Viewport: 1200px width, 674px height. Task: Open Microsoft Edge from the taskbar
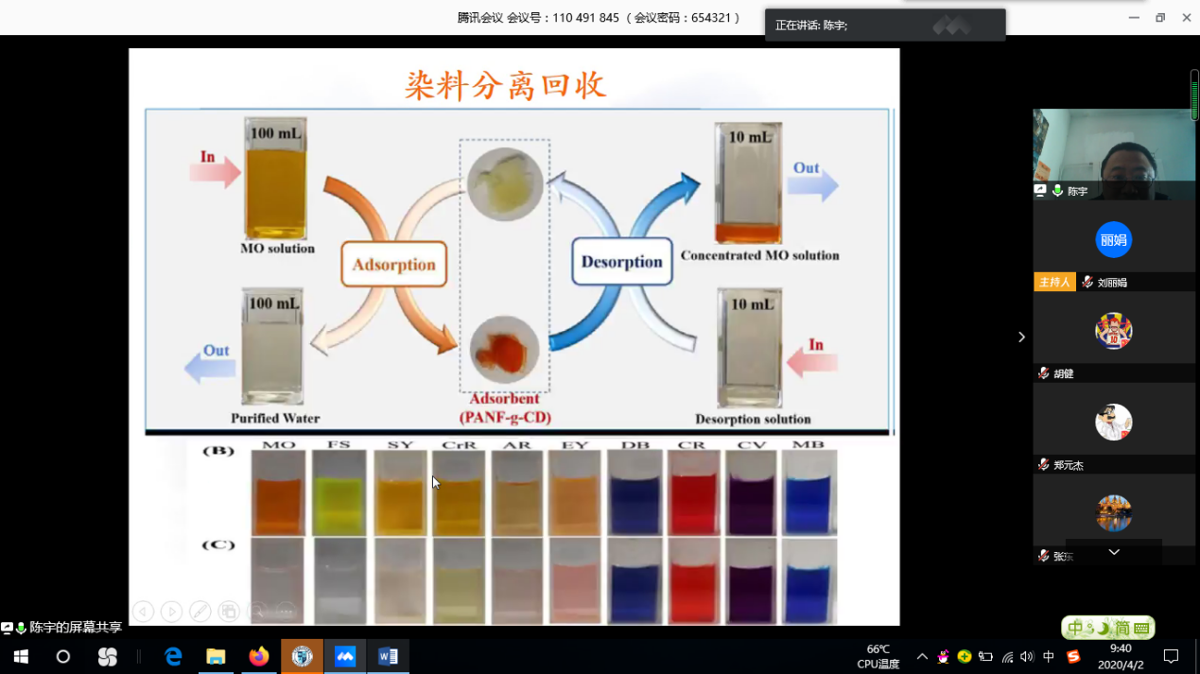coord(173,656)
